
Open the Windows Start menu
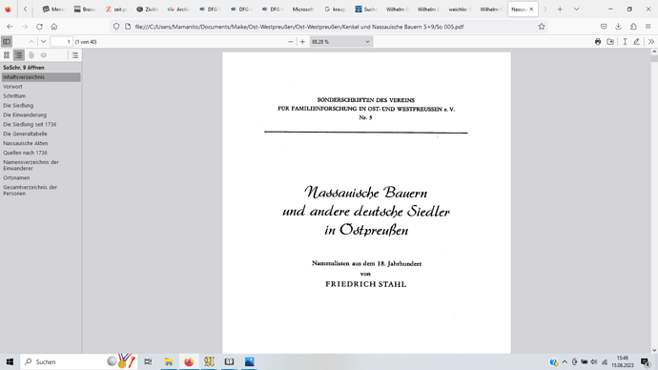(x=10, y=361)
